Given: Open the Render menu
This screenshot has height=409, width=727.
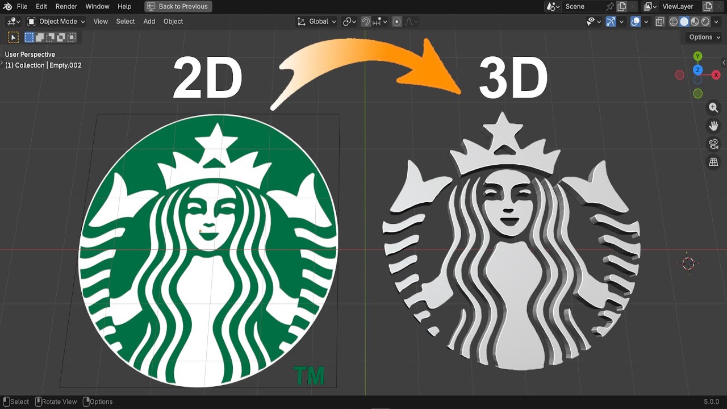Looking at the screenshot, I should (66, 6).
